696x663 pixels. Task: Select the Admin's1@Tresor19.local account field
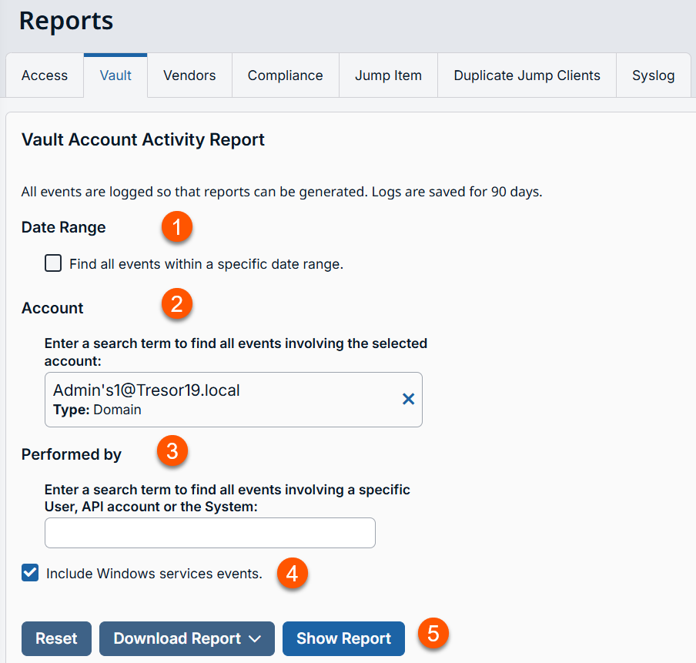click(x=233, y=400)
